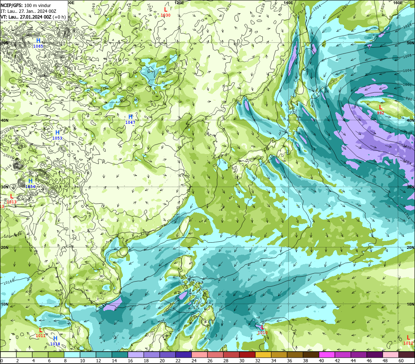Click the "IT: Lau.. 27. Jan.. 2024 00Z" line

pyautogui.click(x=28, y=11)
